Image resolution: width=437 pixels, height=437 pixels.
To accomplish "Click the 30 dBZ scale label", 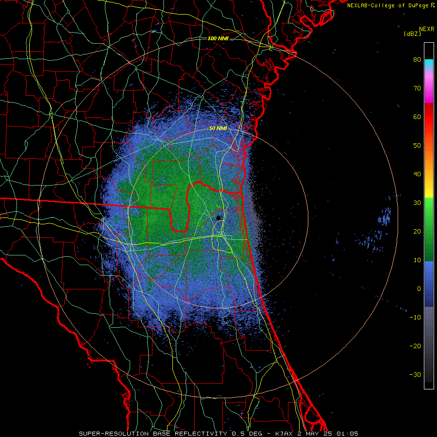I will [x=417, y=203].
